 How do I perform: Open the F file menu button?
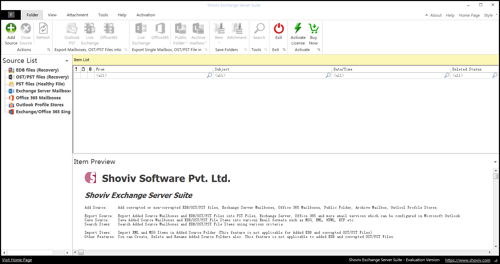coord(11,15)
